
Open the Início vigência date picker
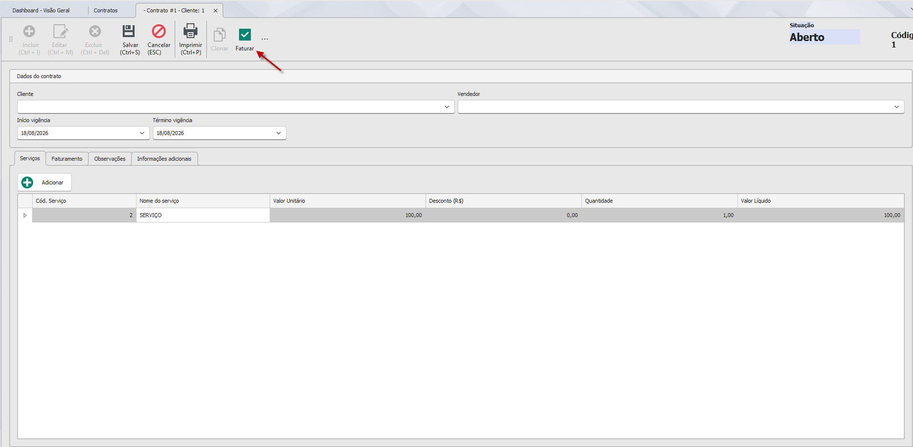(142, 133)
